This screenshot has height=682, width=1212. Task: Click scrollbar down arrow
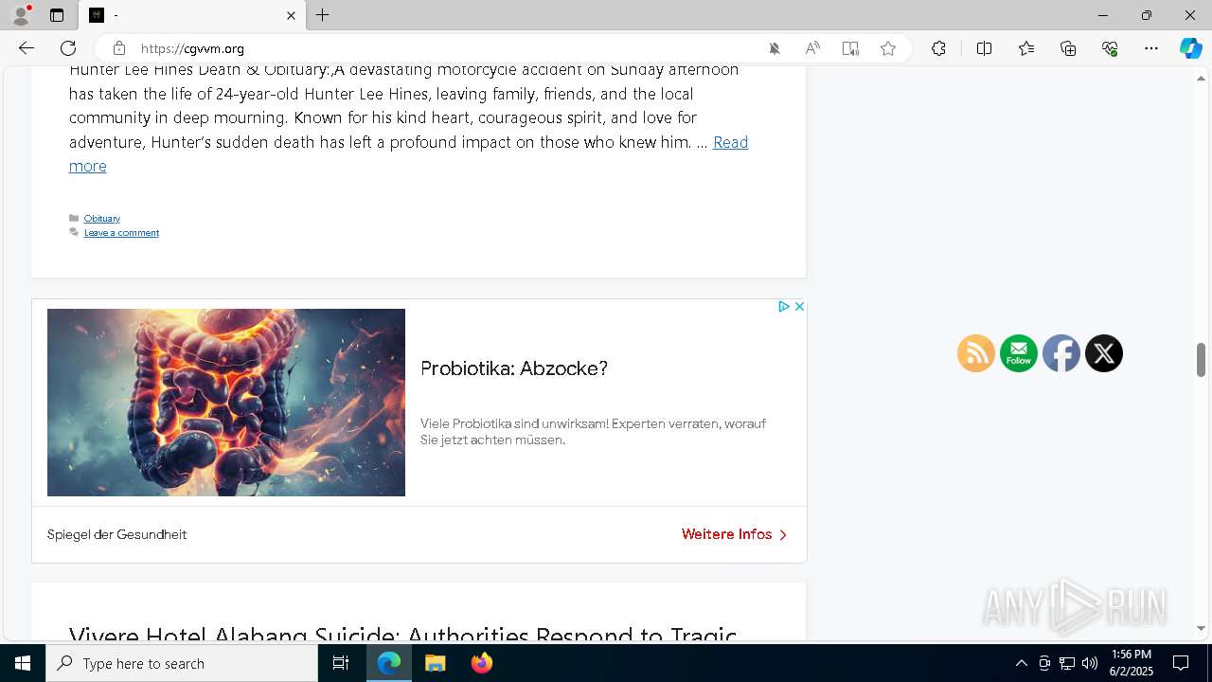(x=1202, y=628)
